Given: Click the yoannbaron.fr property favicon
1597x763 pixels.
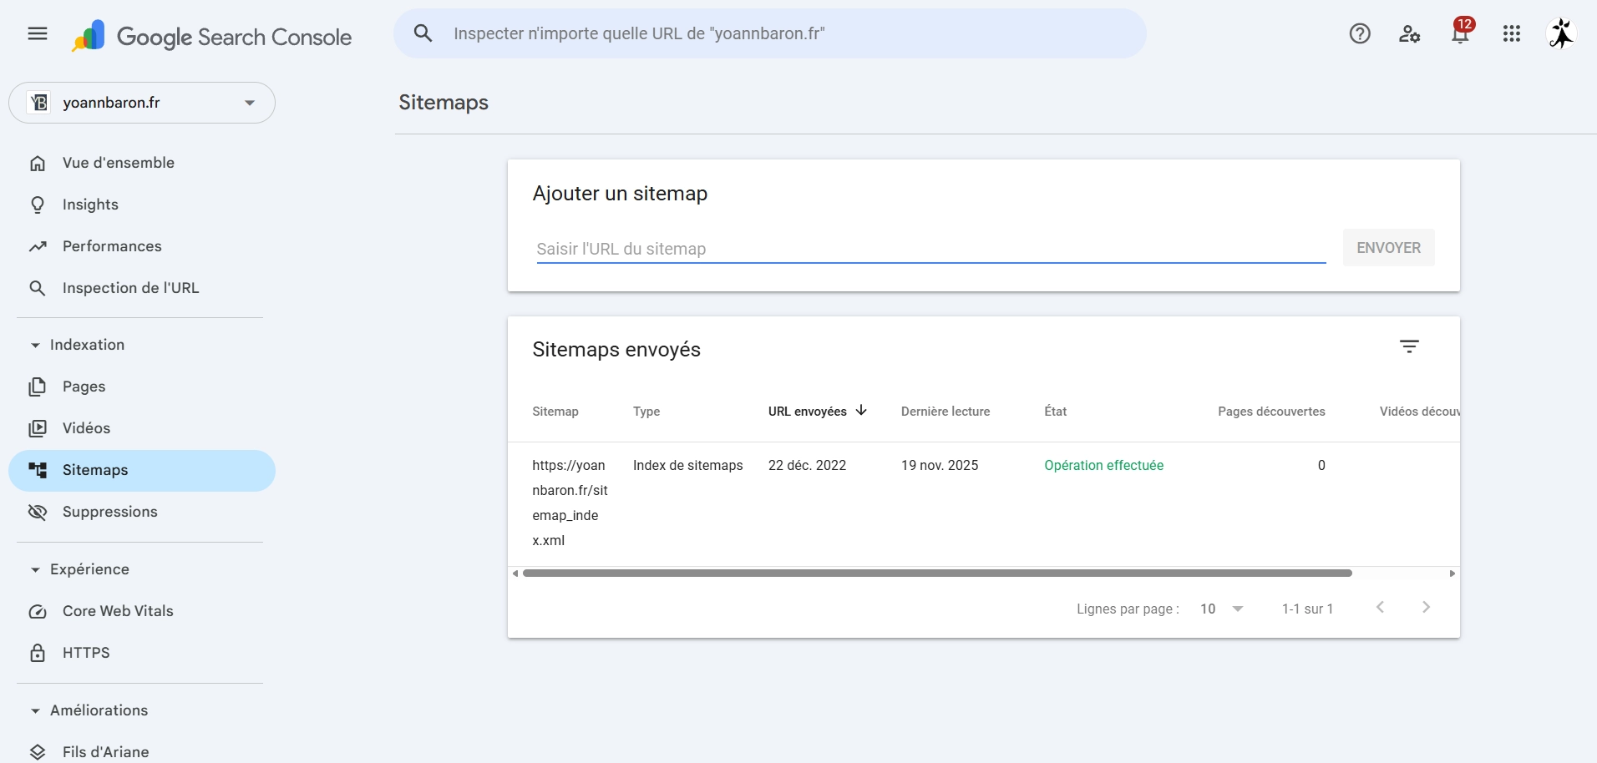Looking at the screenshot, I should click(39, 103).
